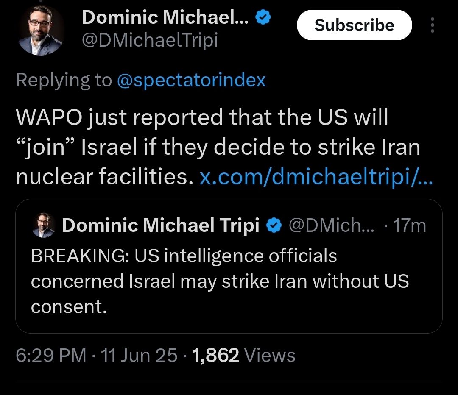Click the Subscribe button
Viewport: 458px width, 395px height.
(354, 25)
